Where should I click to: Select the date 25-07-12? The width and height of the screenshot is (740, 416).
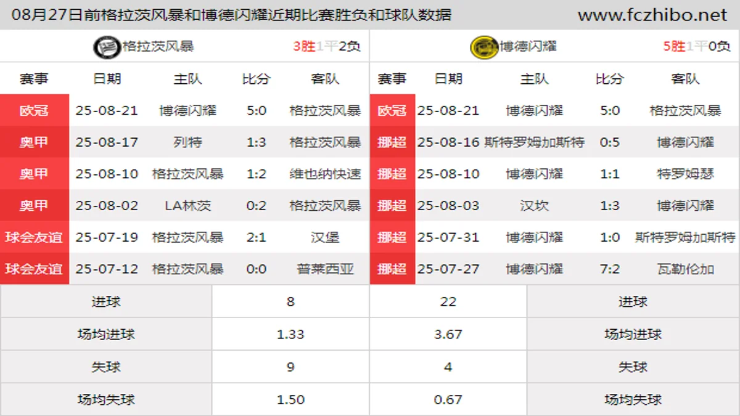(x=107, y=269)
